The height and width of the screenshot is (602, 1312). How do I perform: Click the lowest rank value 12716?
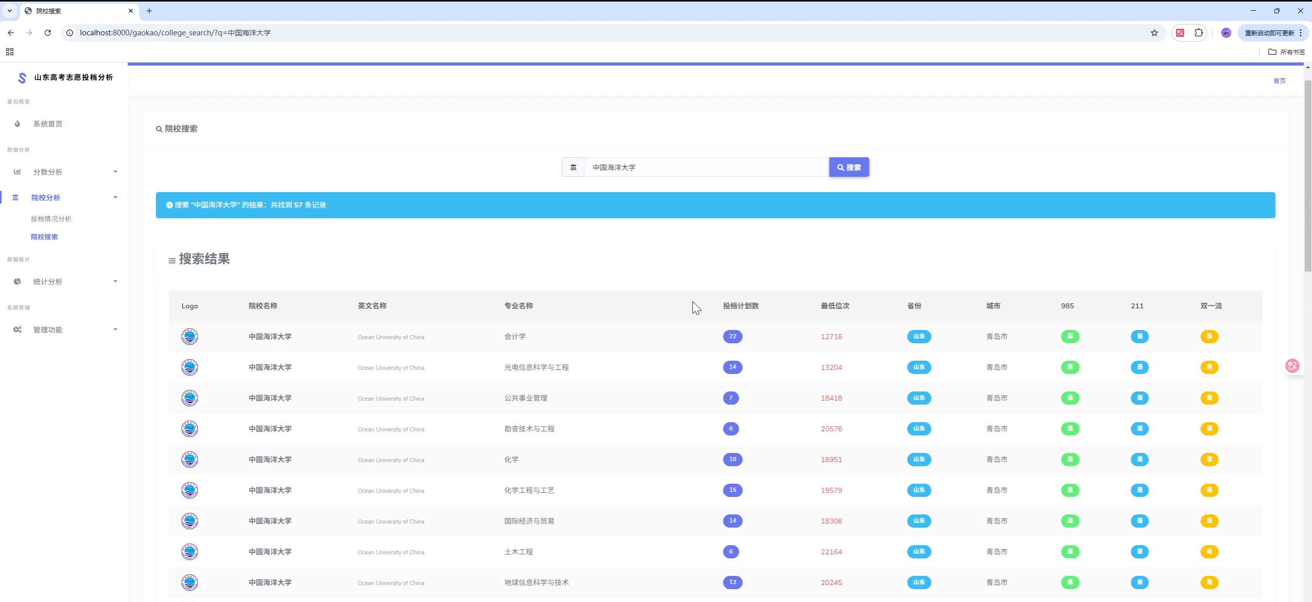(x=831, y=337)
